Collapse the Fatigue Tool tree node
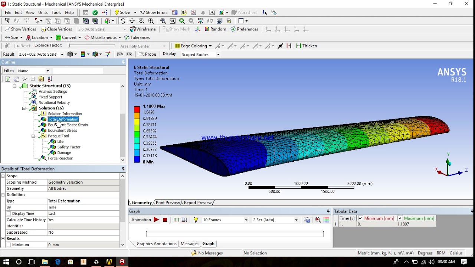This screenshot has height=267, width=475. tap(33, 136)
